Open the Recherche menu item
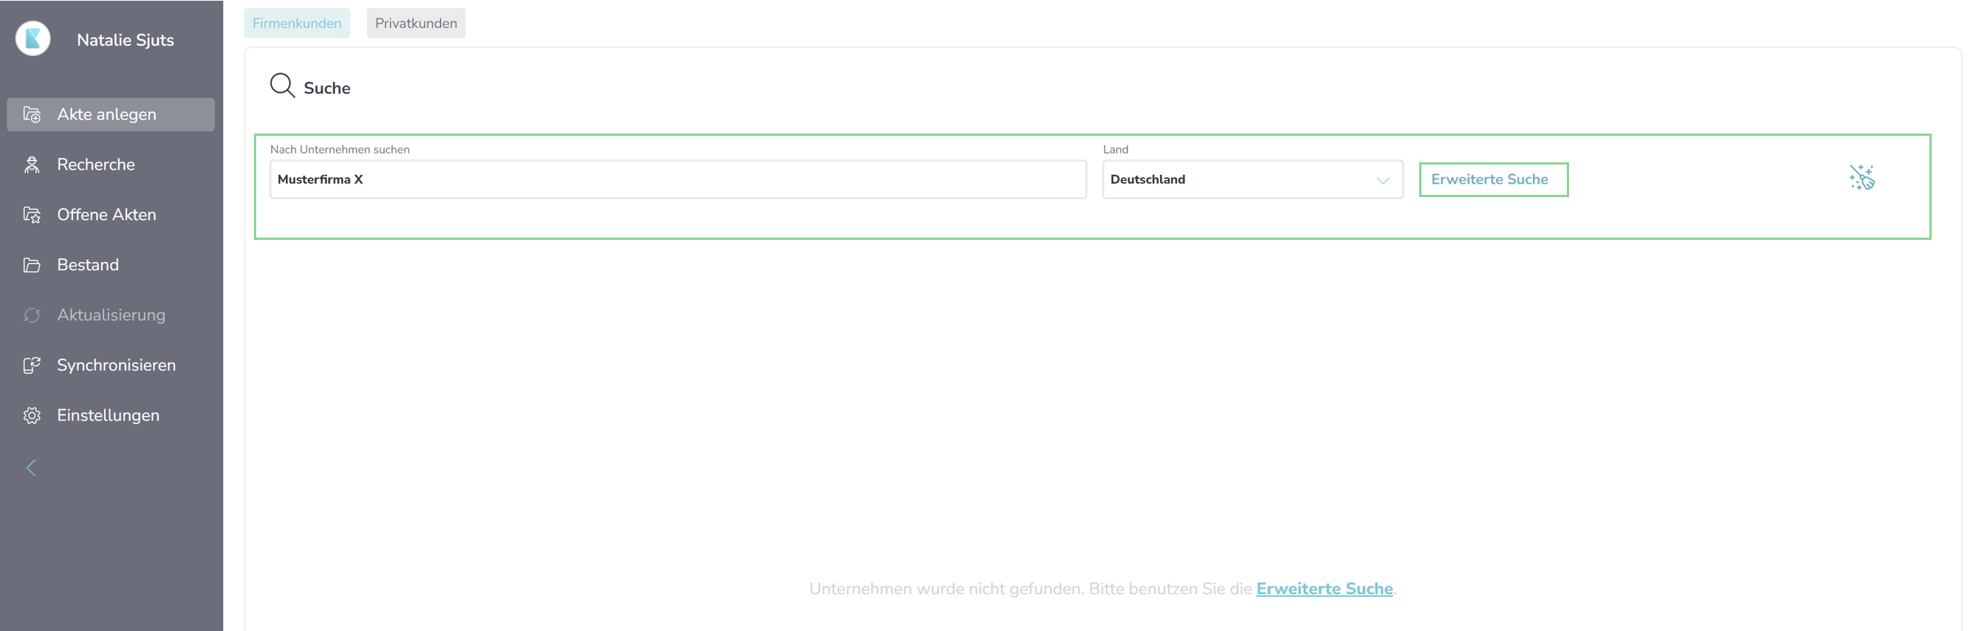This screenshot has width=1973, height=631. click(x=111, y=165)
